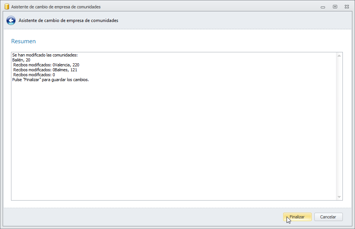Viewport: 355px width, 229px height.
Task: Click the line "Recibos modificados: 0Valencia, 220"
Action: 46,65
